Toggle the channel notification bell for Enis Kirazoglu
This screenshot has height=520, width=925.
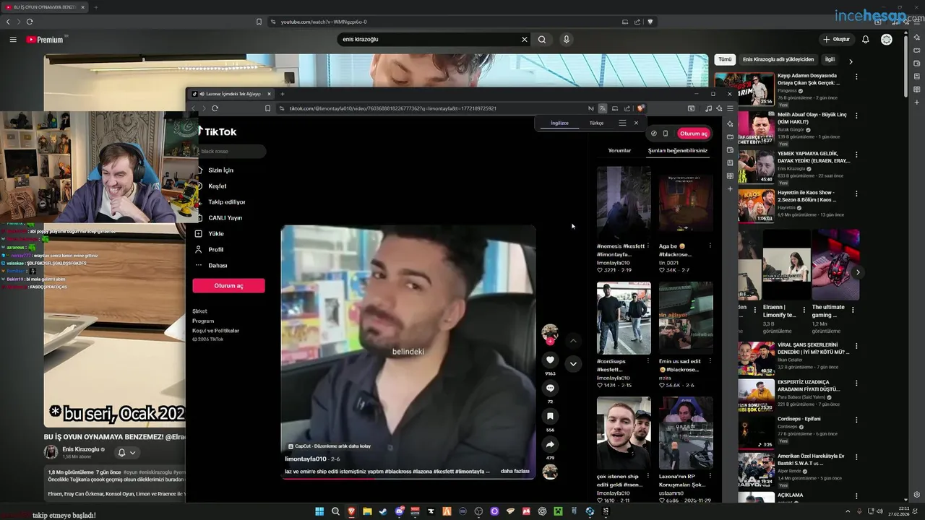(126, 453)
